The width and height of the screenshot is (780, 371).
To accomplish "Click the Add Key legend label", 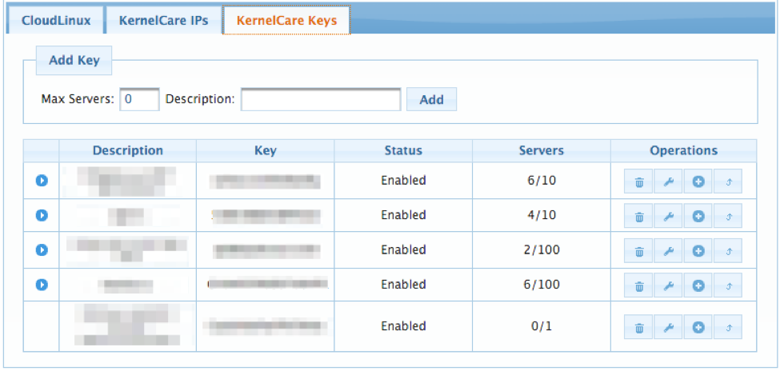I will 74,61.
